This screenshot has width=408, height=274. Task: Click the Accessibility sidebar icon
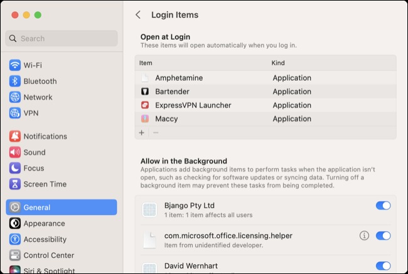tap(15, 239)
